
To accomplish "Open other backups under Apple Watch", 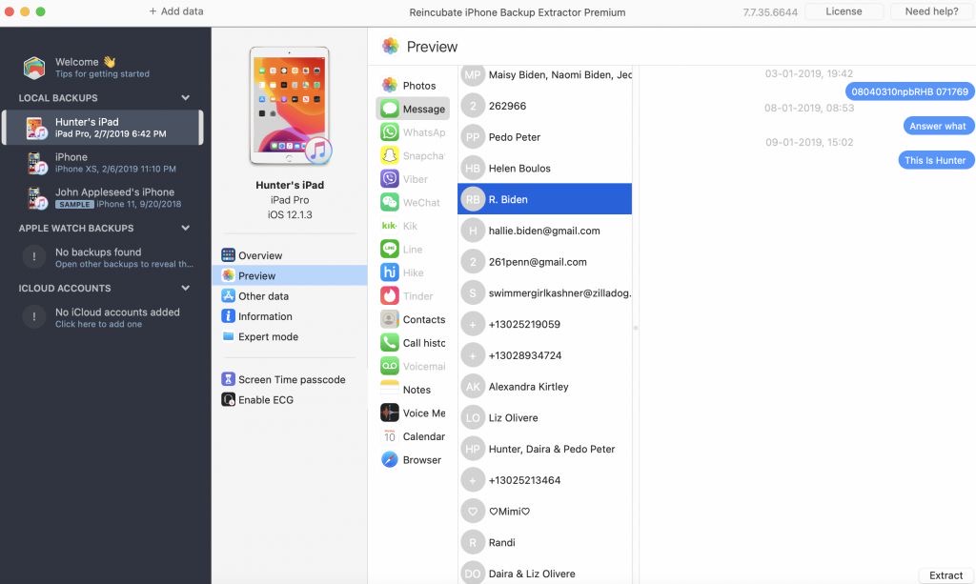I will (x=102, y=257).
